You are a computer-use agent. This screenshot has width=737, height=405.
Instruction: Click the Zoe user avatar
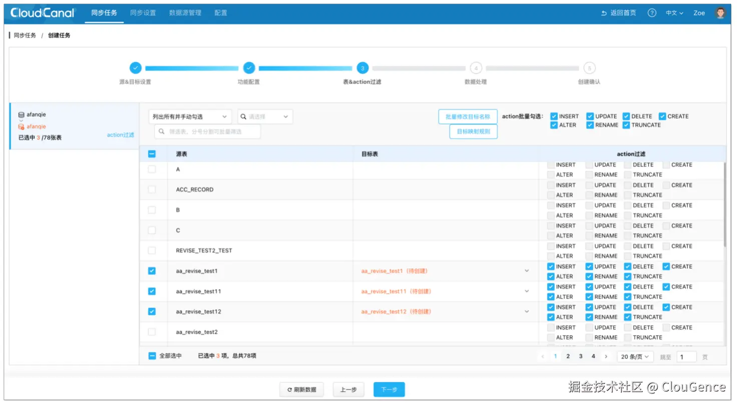[x=720, y=13]
